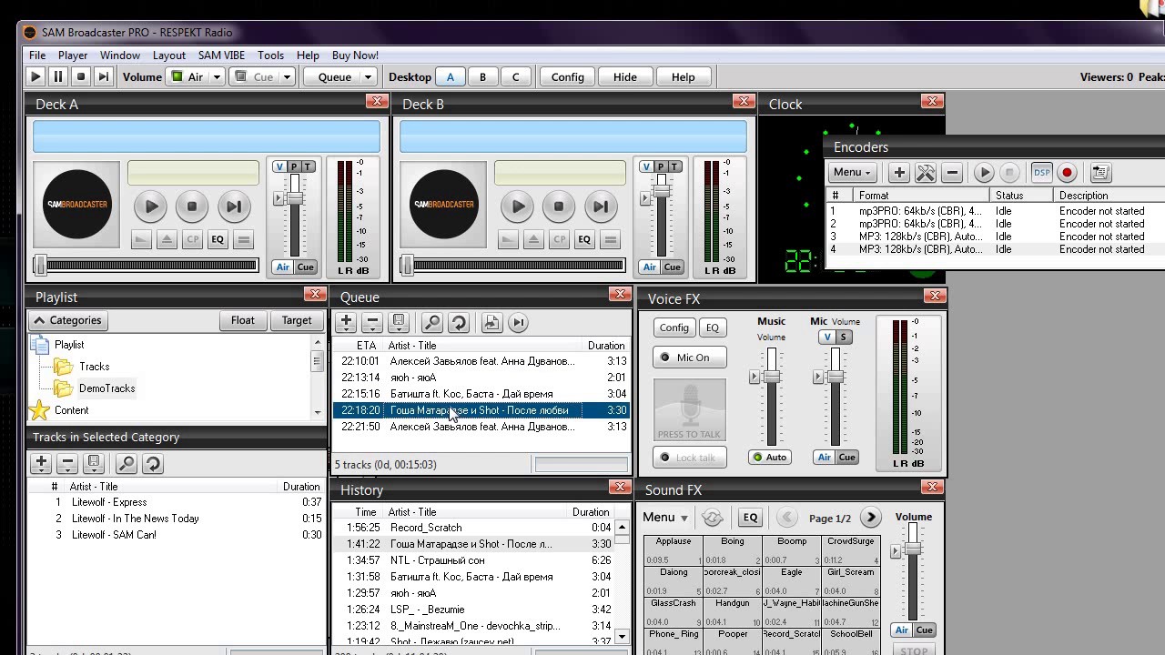Image resolution: width=1165 pixels, height=655 pixels.
Task: Open the Tools menu
Action: (270, 55)
